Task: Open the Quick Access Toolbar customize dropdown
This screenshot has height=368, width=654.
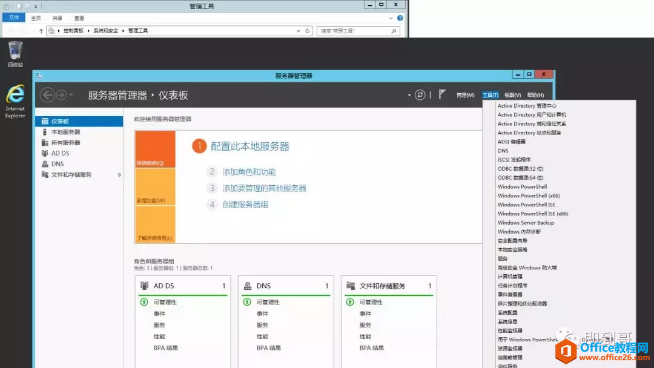Action: [36, 6]
